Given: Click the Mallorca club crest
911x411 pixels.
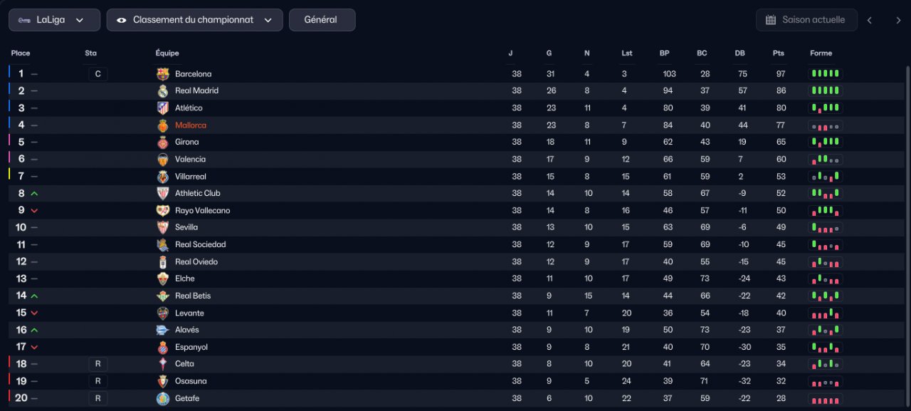Looking at the screenshot, I should [162, 125].
